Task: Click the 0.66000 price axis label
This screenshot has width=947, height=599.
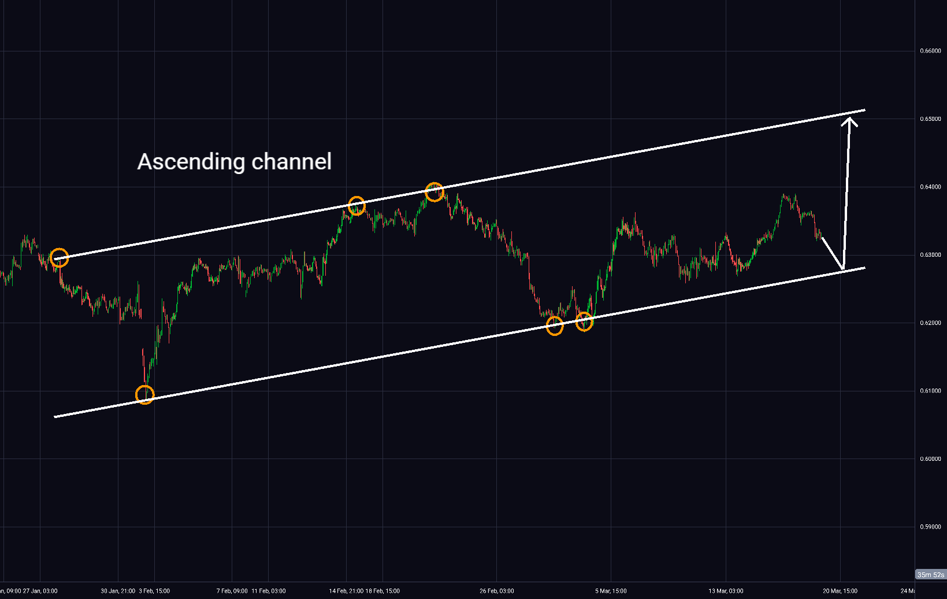Action: 930,51
